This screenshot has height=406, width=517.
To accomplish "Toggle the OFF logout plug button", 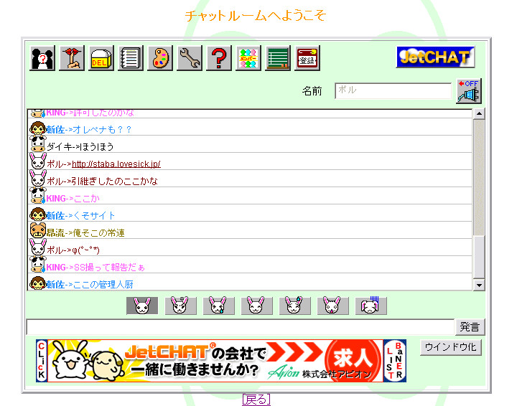I will (x=468, y=91).
